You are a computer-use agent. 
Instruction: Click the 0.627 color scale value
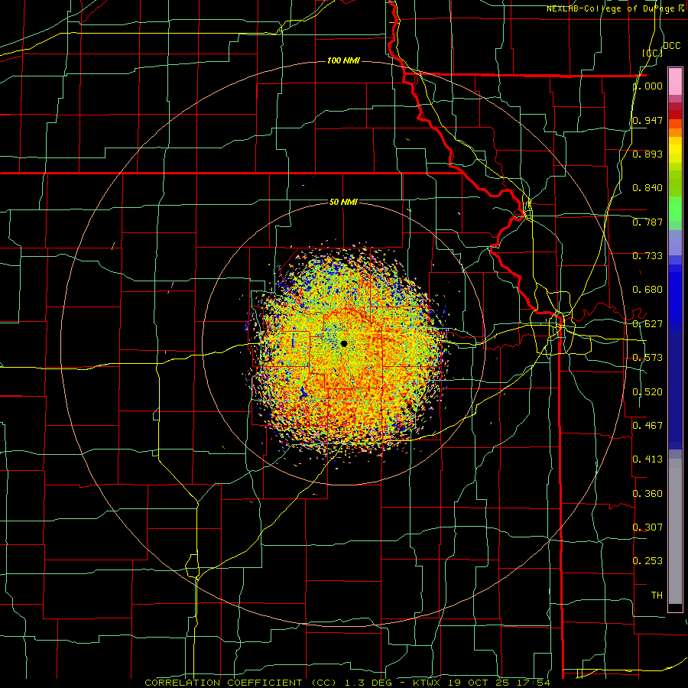click(x=647, y=324)
